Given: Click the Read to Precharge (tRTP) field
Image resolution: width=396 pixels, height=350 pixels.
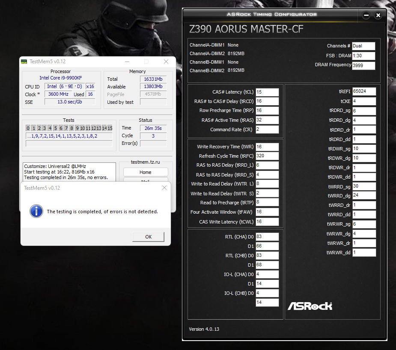Looking at the screenshot, I should 267,202.
